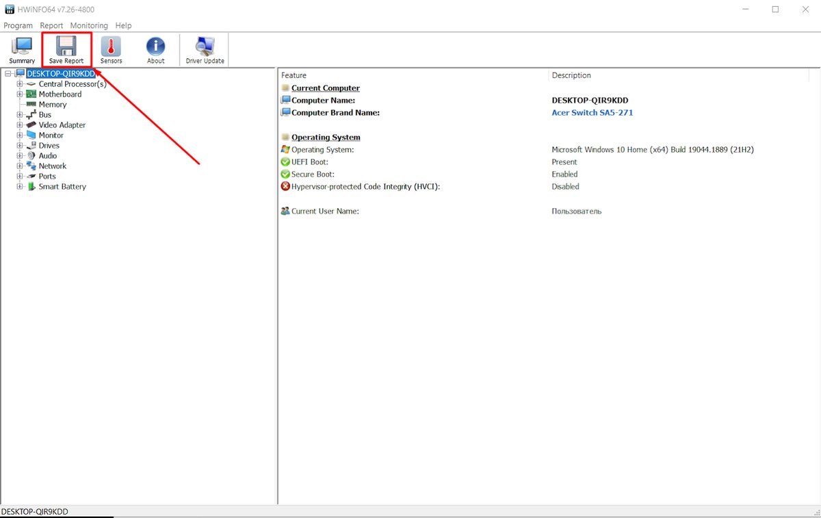821x518 pixels.
Task: Click the Feature column header
Action: [x=294, y=75]
